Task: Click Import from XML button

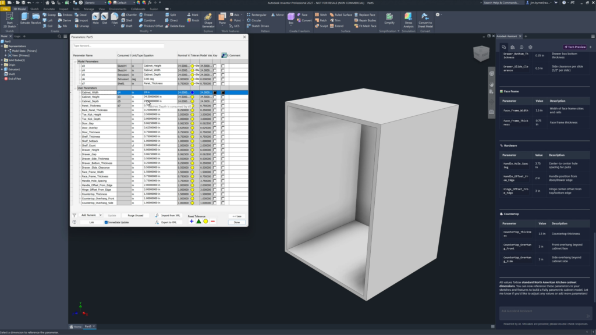Action: pos(168,215)
